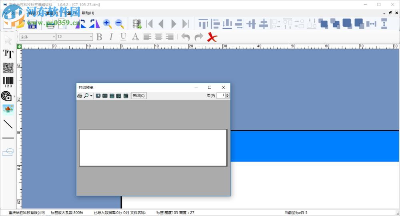Click the green ruler corner arrow icon
This screenshot has width=400, height=216.
click(x=19, y=47)
